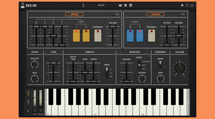Select the STANDARD envelope mode label
The image size is (215, 119).
point(146,61)
